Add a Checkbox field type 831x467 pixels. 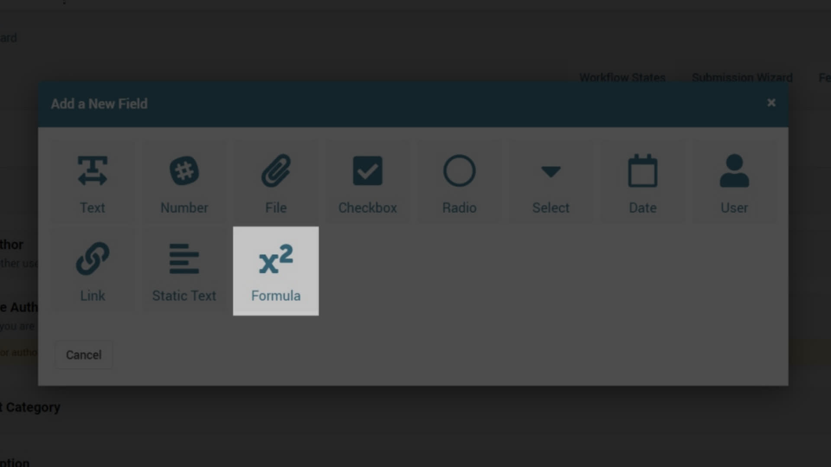pos(367,171)
